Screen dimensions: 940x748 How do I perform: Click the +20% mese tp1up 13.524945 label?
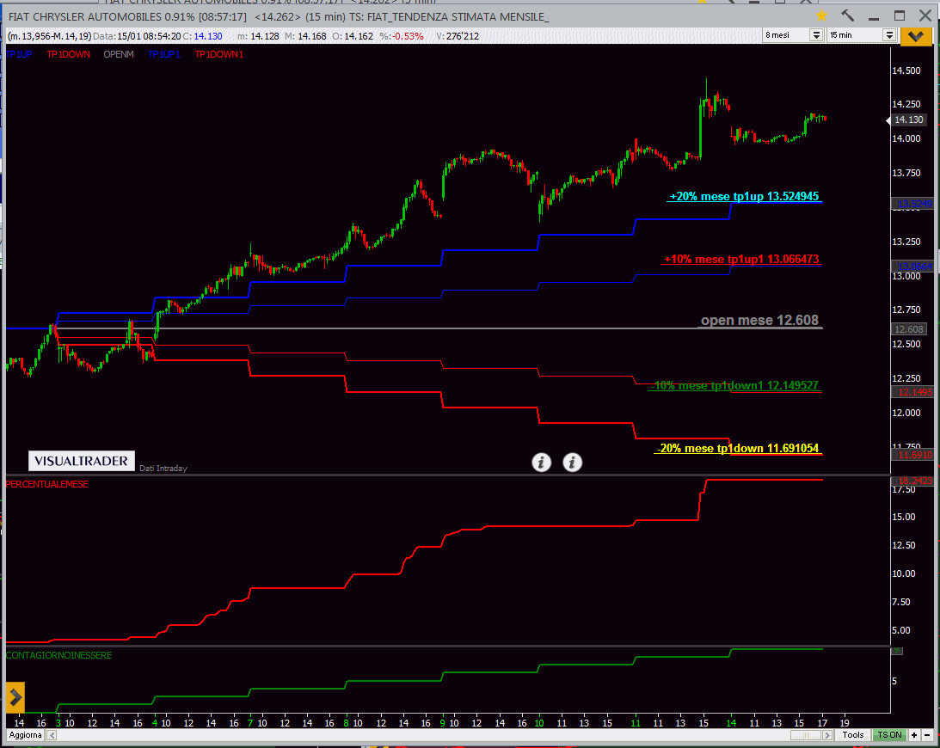pyautogui.click(x=744, y=197)
